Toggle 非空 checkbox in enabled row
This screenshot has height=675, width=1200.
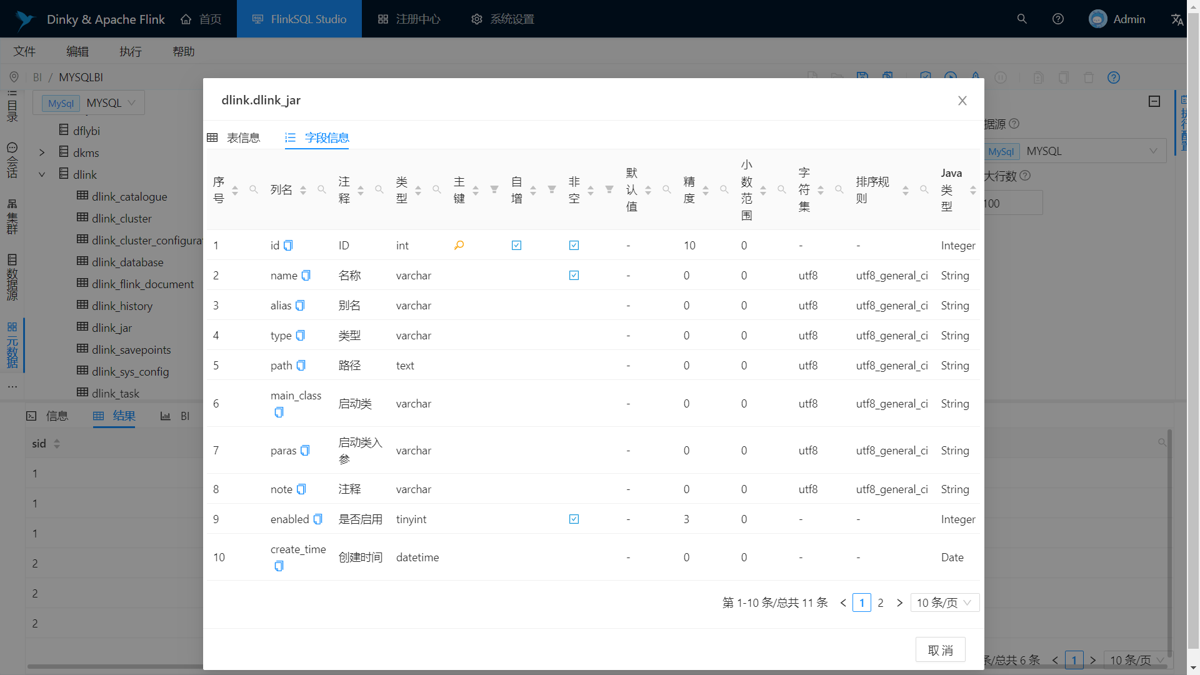[574, 519]
